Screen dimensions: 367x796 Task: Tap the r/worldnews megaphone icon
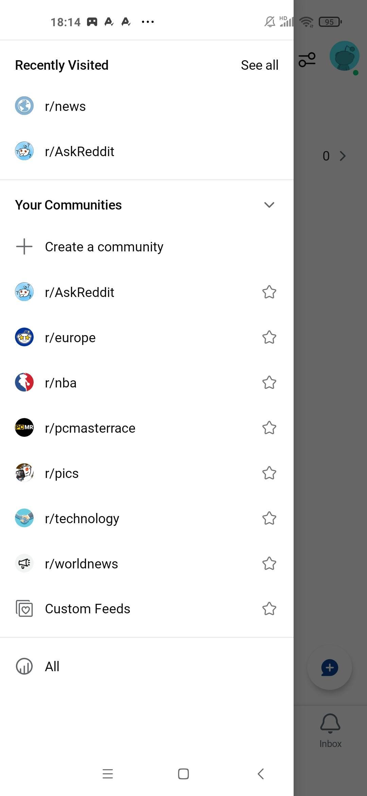[x=24, y=563]
